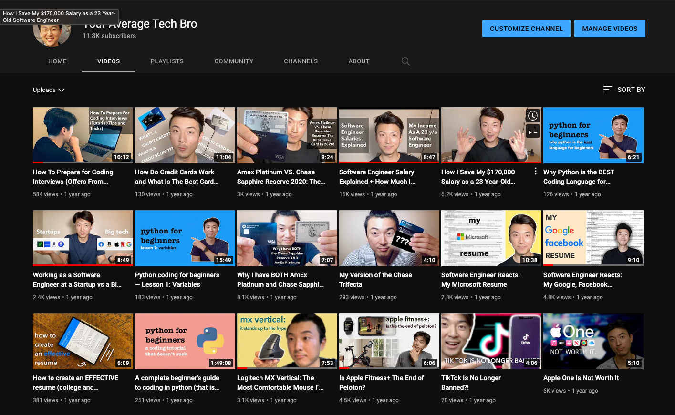Image resolution: width=675 pixels, height=415 pixels.
Task: Click the Sort By lines icon
Action: (x=607, y=90)
